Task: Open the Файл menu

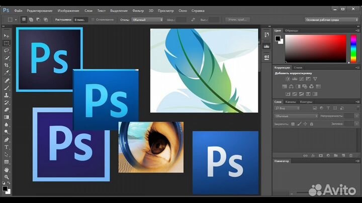Action: pyautogui.click(x=18, y=11)
